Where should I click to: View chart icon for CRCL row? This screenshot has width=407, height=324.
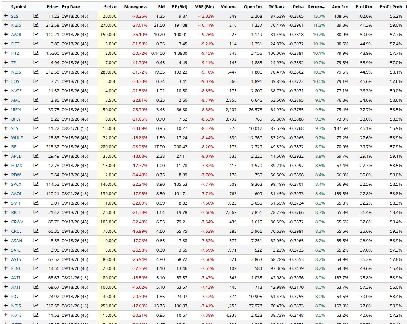tap(36, 231)
